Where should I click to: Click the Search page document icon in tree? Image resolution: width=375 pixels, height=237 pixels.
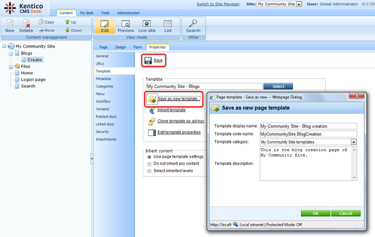17,86
